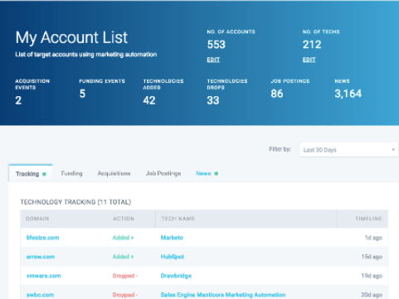Screen dimensions: 399x299
Task: Click the list description about marketing automation
Action: click(86, 55)
